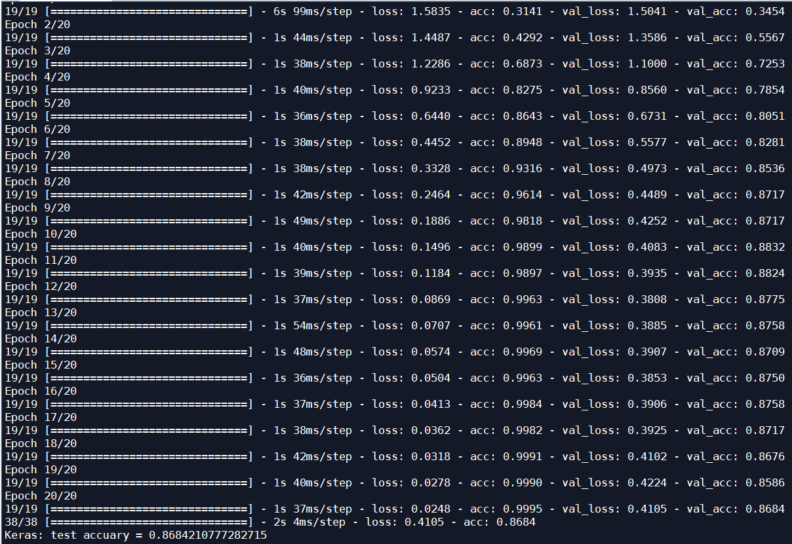Click the val_acc value 0.8676
Image resolution: width=792 pixels, height=544 pixels.
pyautogui.click(x=765, y=456)
